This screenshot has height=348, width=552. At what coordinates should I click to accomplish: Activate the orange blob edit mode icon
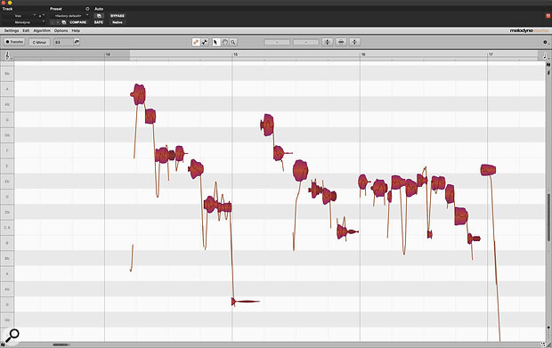196,42
